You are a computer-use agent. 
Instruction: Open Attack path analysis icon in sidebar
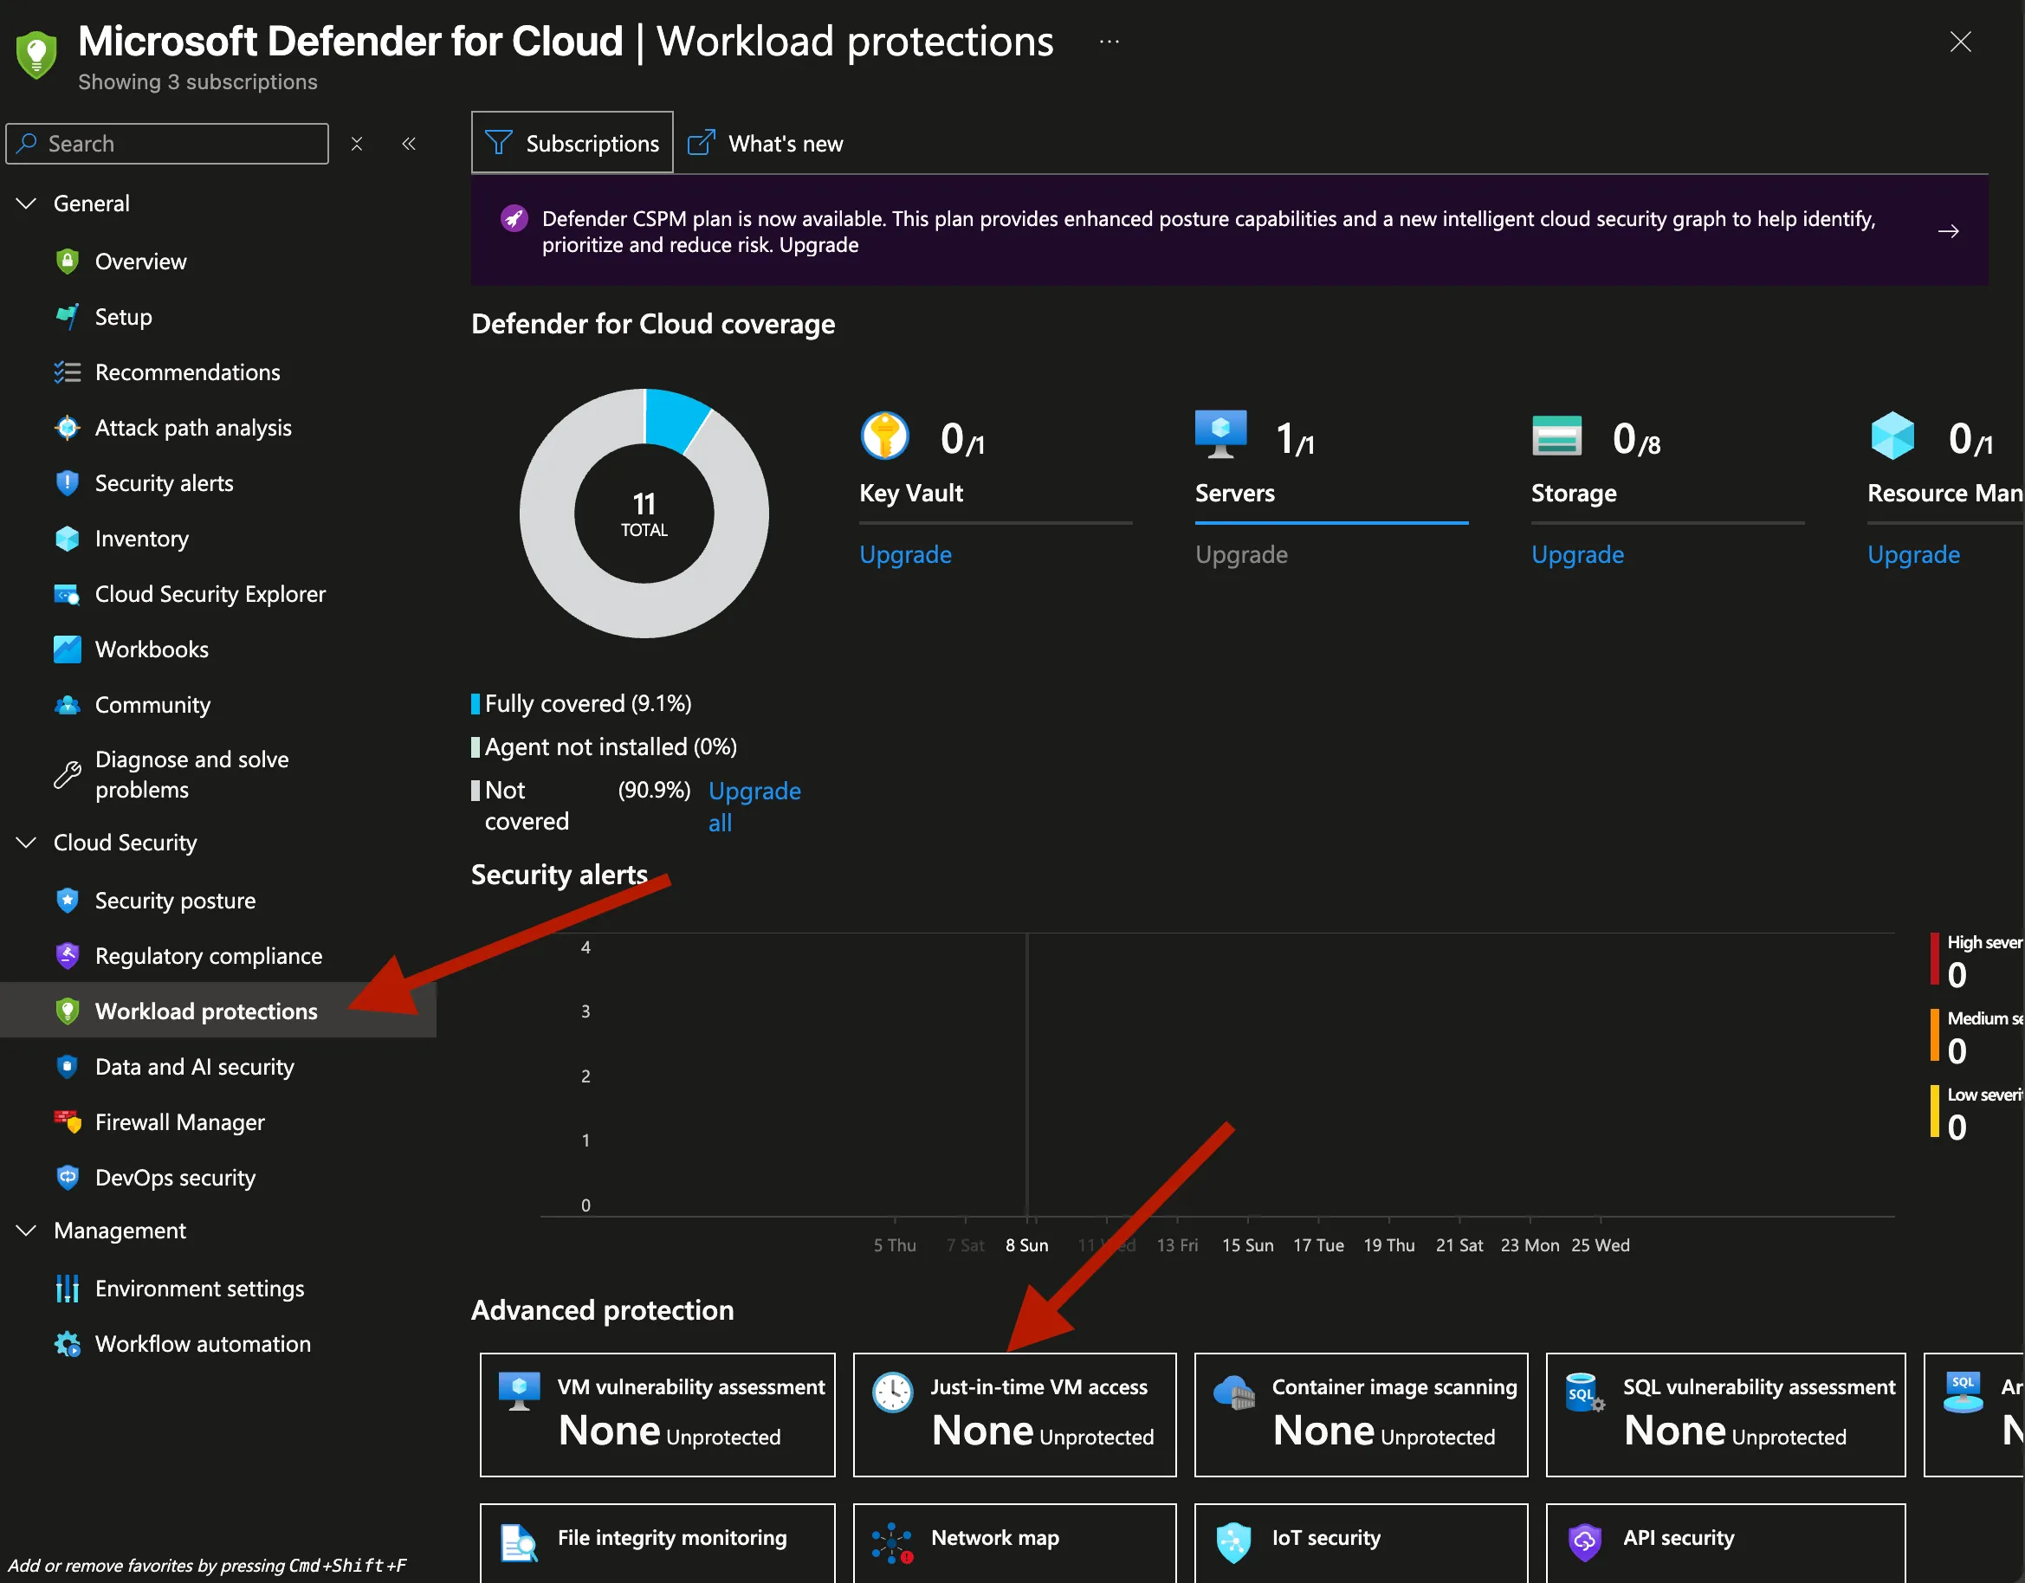[67, 427]
